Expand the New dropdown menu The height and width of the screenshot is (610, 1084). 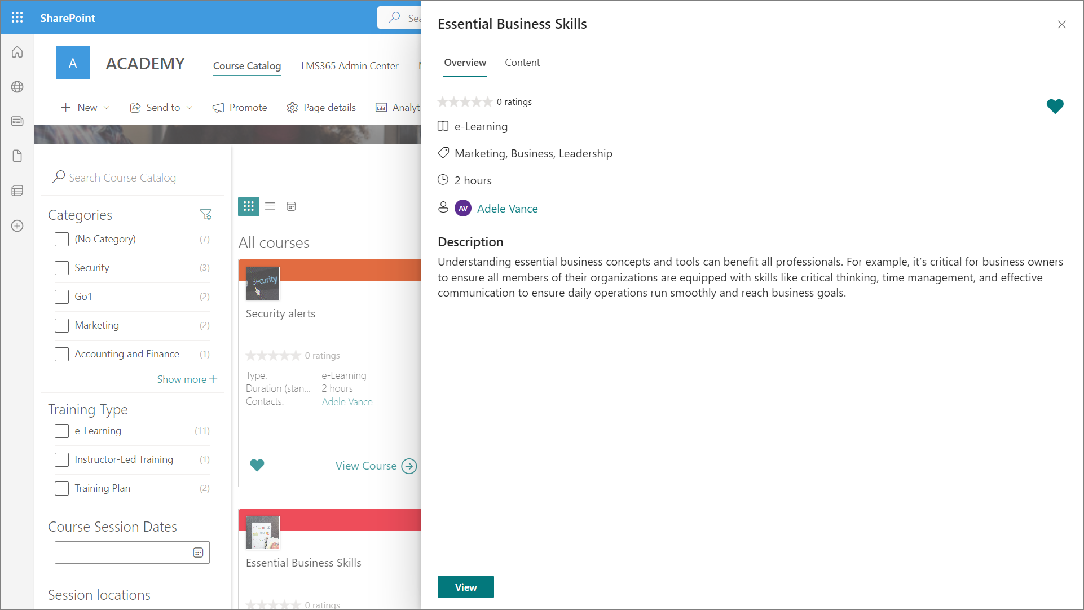coord(85,108)
